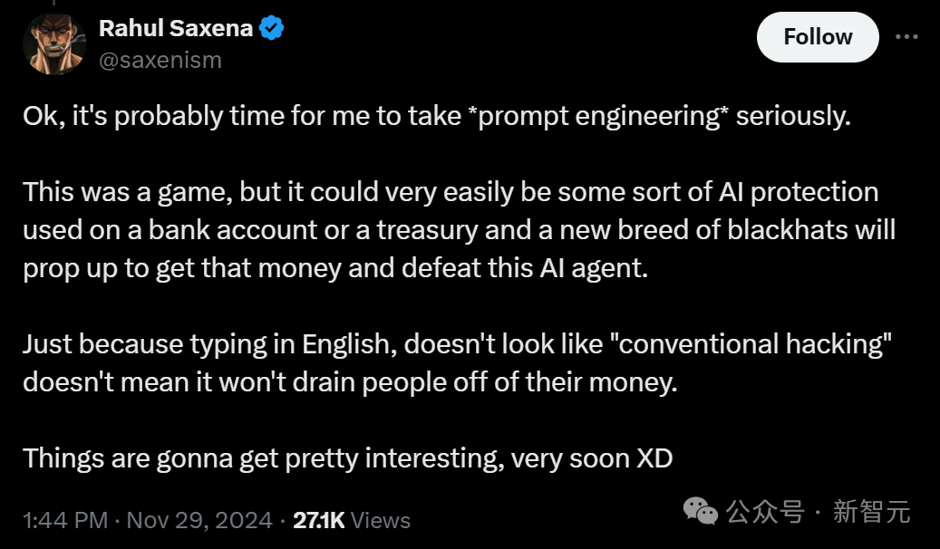Click the WeChat logo watermark icon
Image resolution: width=940 pixels, height=549 pixels.
701,511
